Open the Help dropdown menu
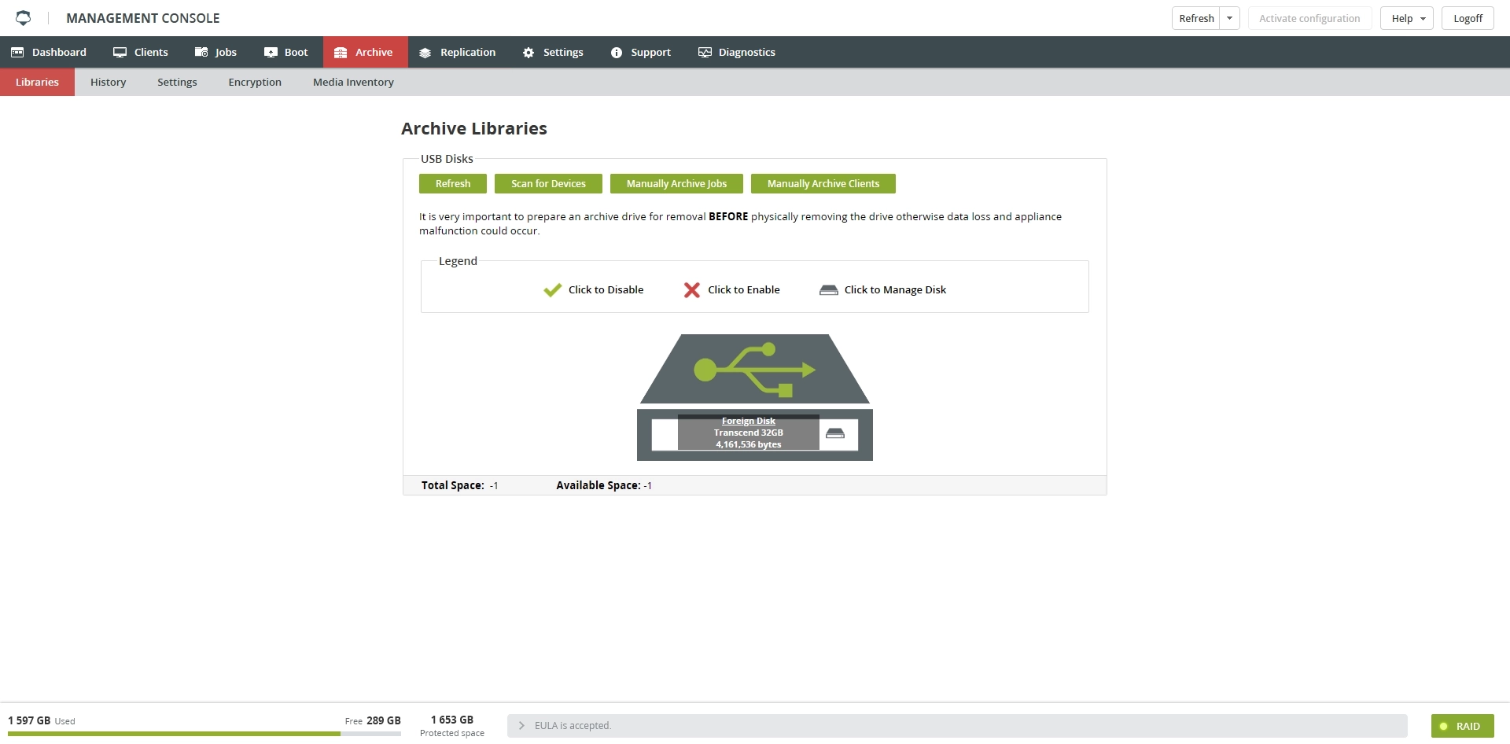 tap(1407, 18)
